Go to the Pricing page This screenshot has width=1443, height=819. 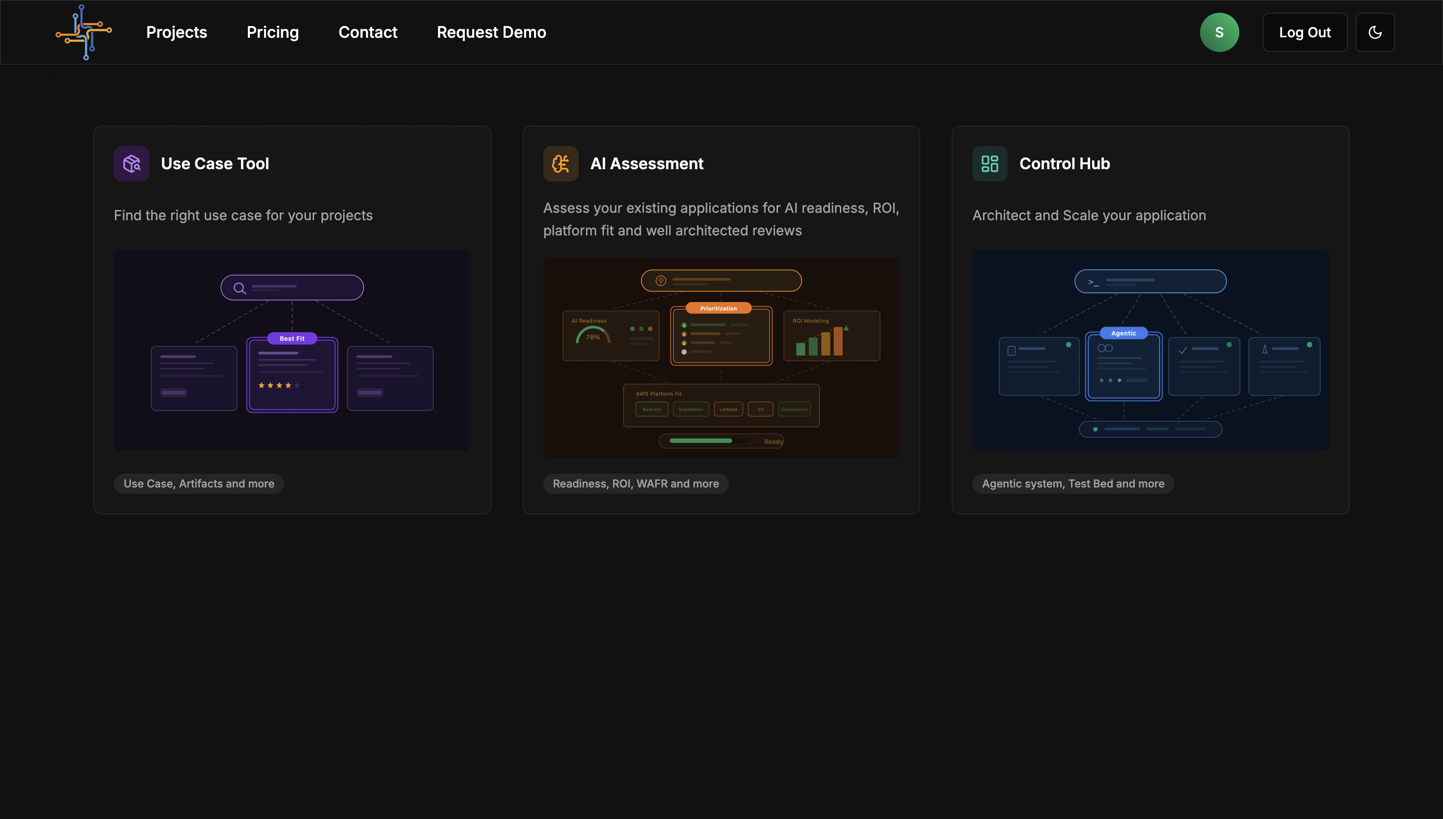pyautogui.click(x=272, y=32)
